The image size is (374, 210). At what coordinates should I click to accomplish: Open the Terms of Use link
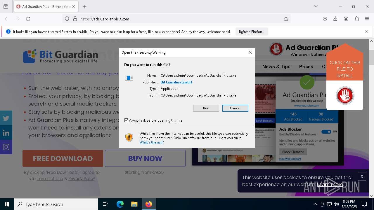click(x=50, y=178)
